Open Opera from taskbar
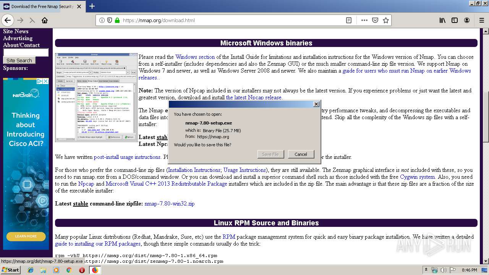 82,270
